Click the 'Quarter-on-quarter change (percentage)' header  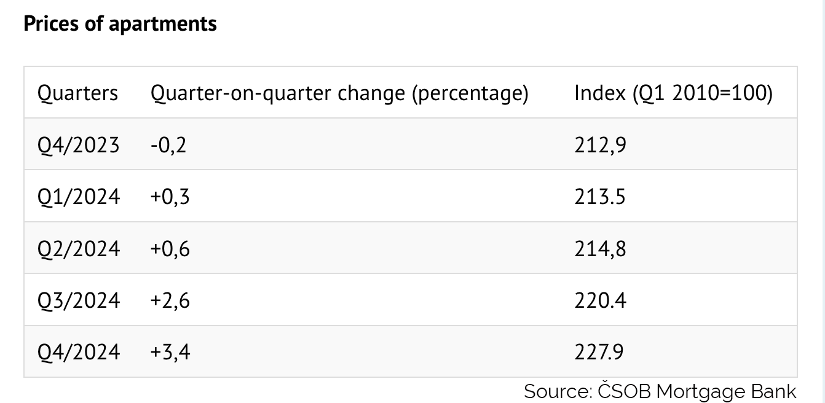click(339, 93)
